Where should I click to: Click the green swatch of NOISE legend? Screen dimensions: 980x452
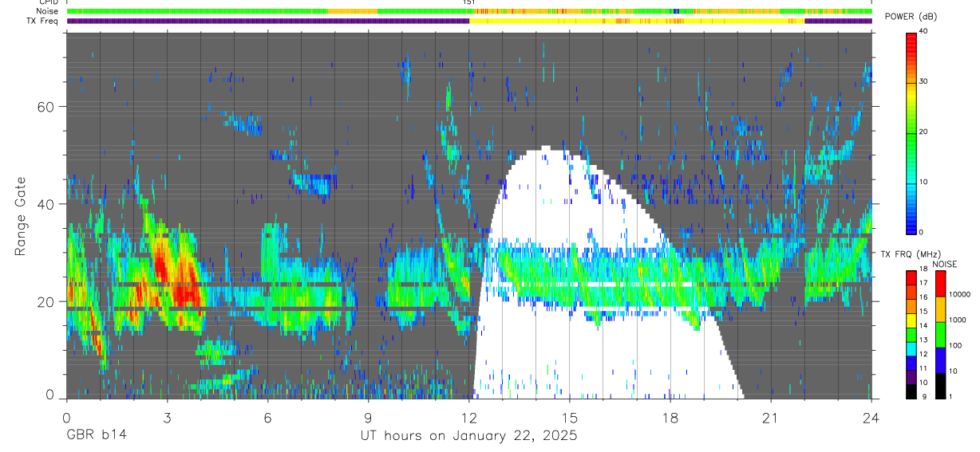(x=940, y=335)
